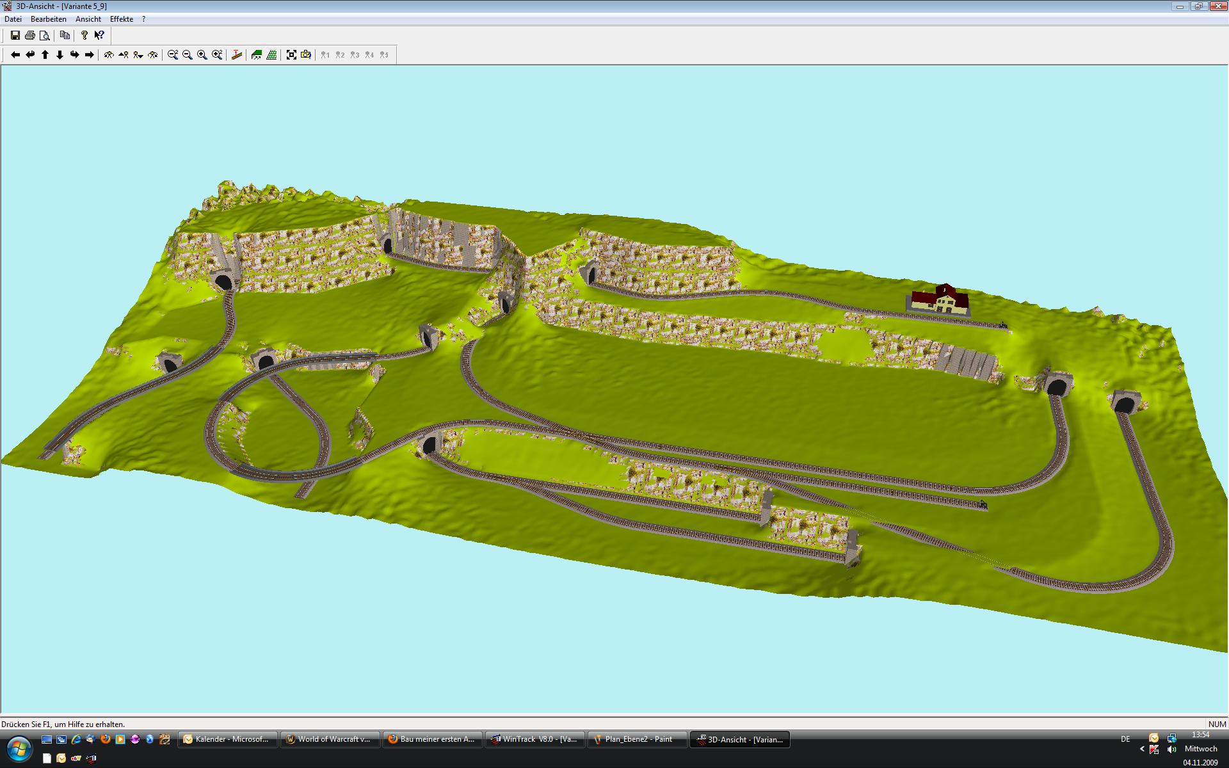1229x768 pixels.
Task: Toggle the green grid terrain display
Action: point(271,55)
